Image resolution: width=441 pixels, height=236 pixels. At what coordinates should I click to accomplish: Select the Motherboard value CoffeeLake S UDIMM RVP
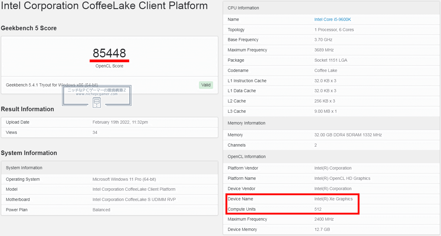(x=134, y=199)
